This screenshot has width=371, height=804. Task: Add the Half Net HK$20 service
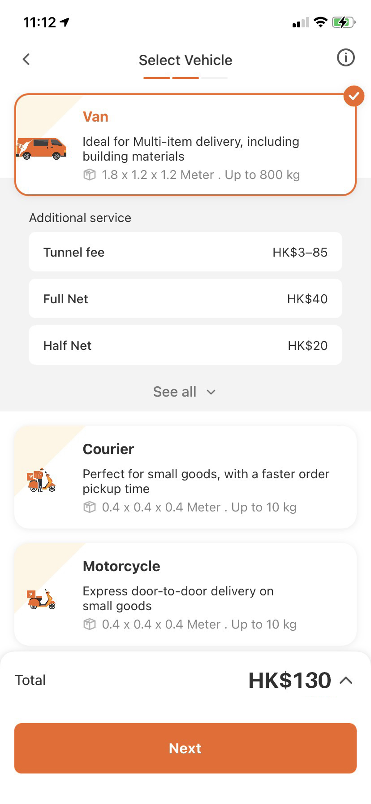click(185, 345)
